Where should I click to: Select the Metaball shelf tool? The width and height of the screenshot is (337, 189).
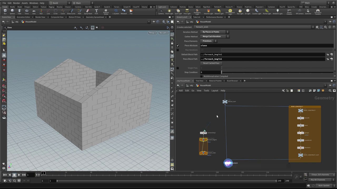point(124,12)
